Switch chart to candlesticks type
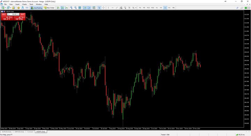This screenshot has height=136, width=251. click(62, 8)
